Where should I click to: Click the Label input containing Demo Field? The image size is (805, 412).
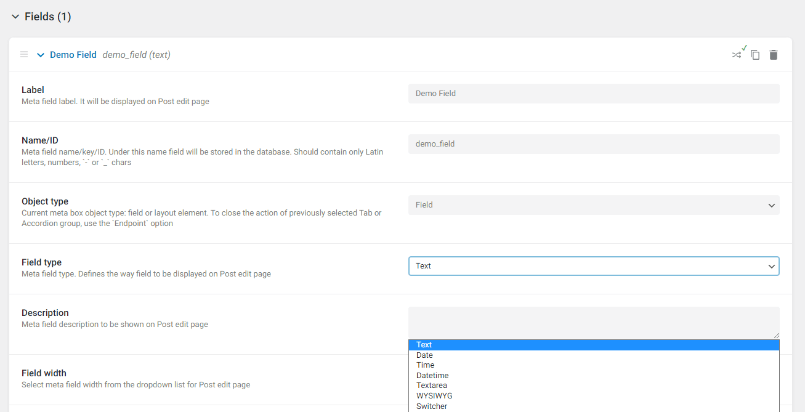(594, 94)
